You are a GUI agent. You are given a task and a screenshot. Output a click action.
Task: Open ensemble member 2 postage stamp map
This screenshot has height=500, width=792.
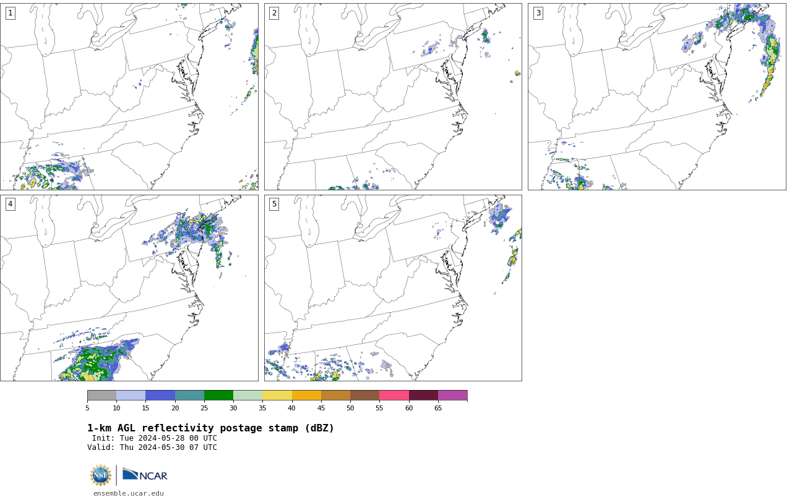point(393,96)
